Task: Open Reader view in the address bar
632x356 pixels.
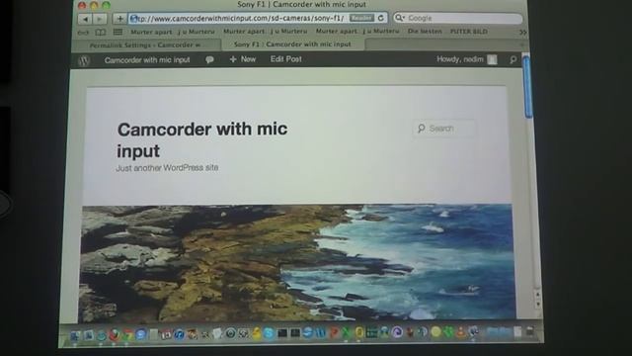Action: tap(361, 18)
